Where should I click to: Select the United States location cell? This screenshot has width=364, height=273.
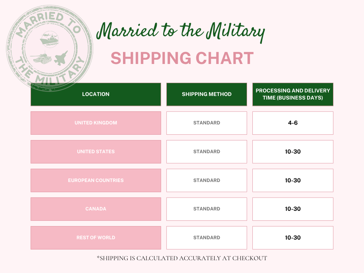96,152
